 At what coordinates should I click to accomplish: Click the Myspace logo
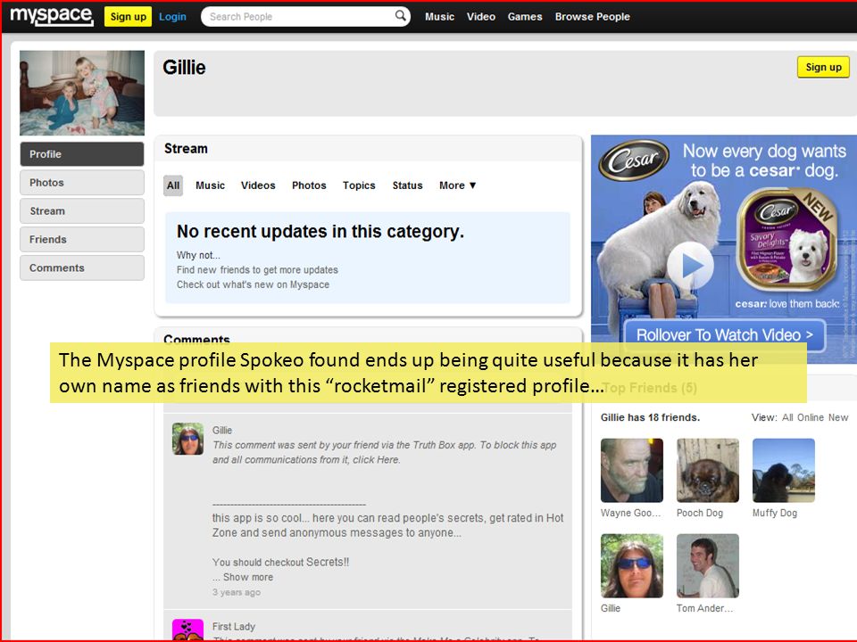[x=52, y=16]
